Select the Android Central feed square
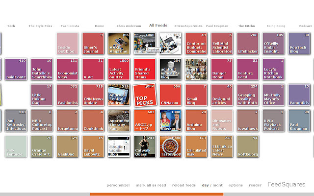314x196 pixels. pyautogui.click(x=119, y=95)
